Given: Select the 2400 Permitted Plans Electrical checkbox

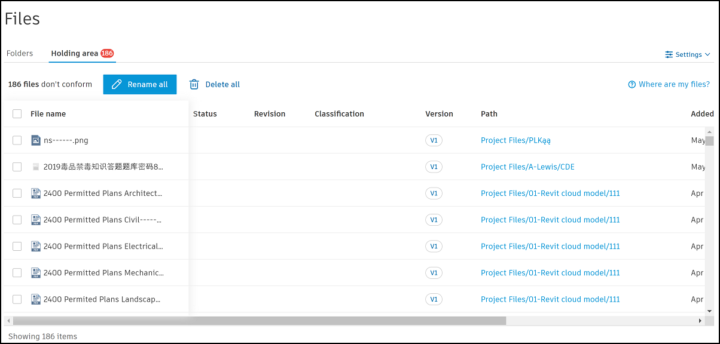Looking at the screenshot, I should (x=17, y=246).
